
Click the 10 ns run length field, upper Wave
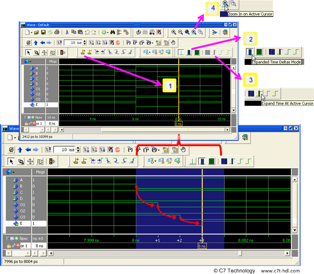[73, 42]
